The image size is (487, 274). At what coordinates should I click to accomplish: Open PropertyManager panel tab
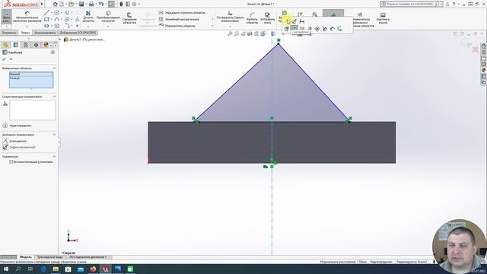tap(16, 45)
